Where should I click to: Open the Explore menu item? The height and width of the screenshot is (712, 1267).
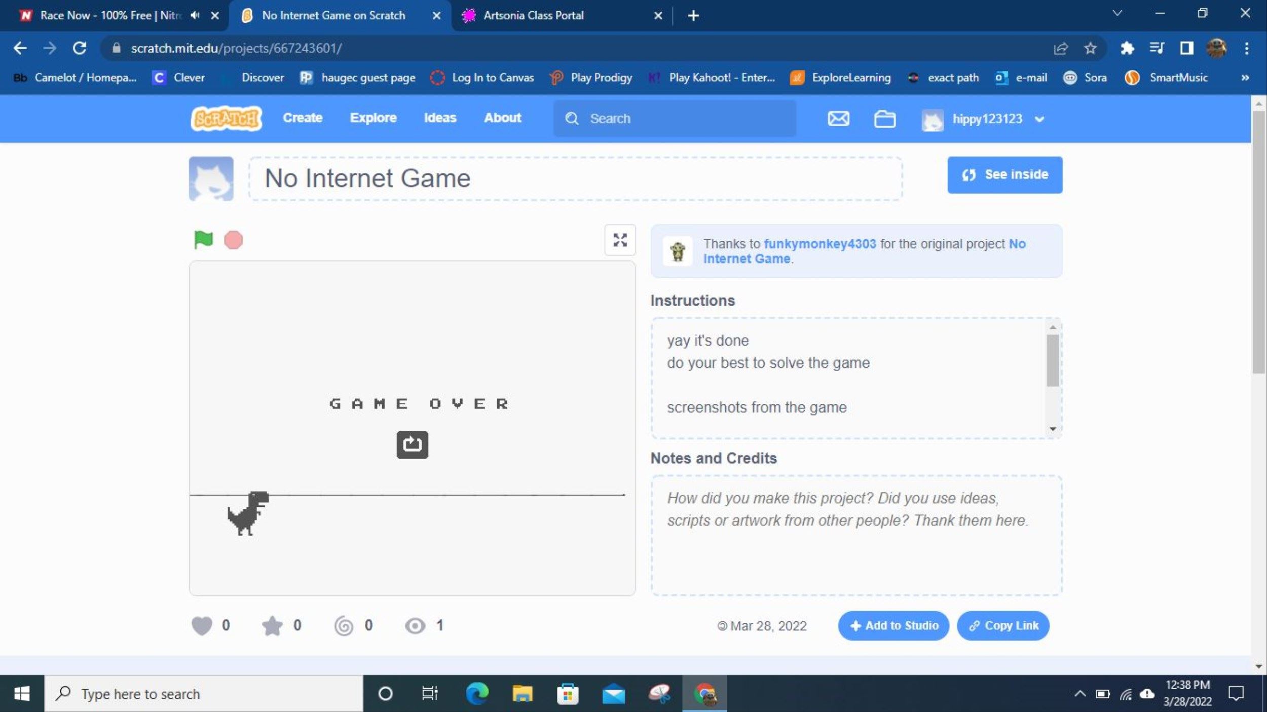click(x=373, y=118)
